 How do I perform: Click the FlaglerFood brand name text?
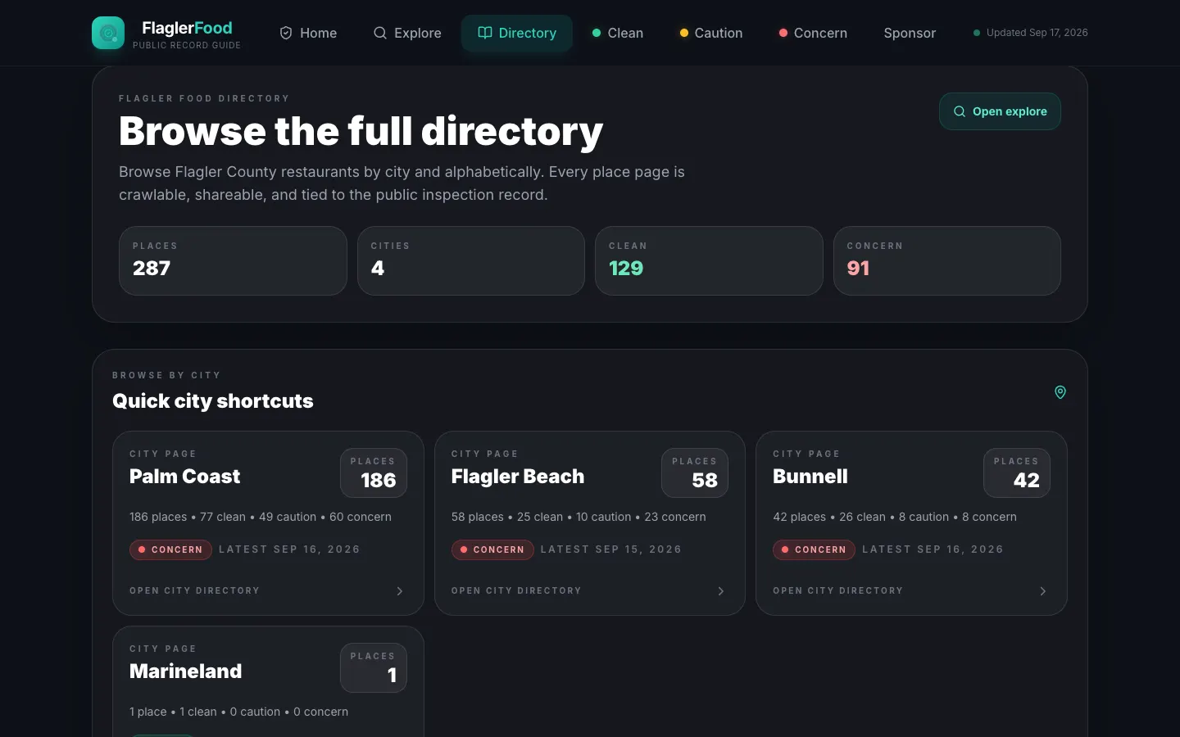(x=187, y=28)
